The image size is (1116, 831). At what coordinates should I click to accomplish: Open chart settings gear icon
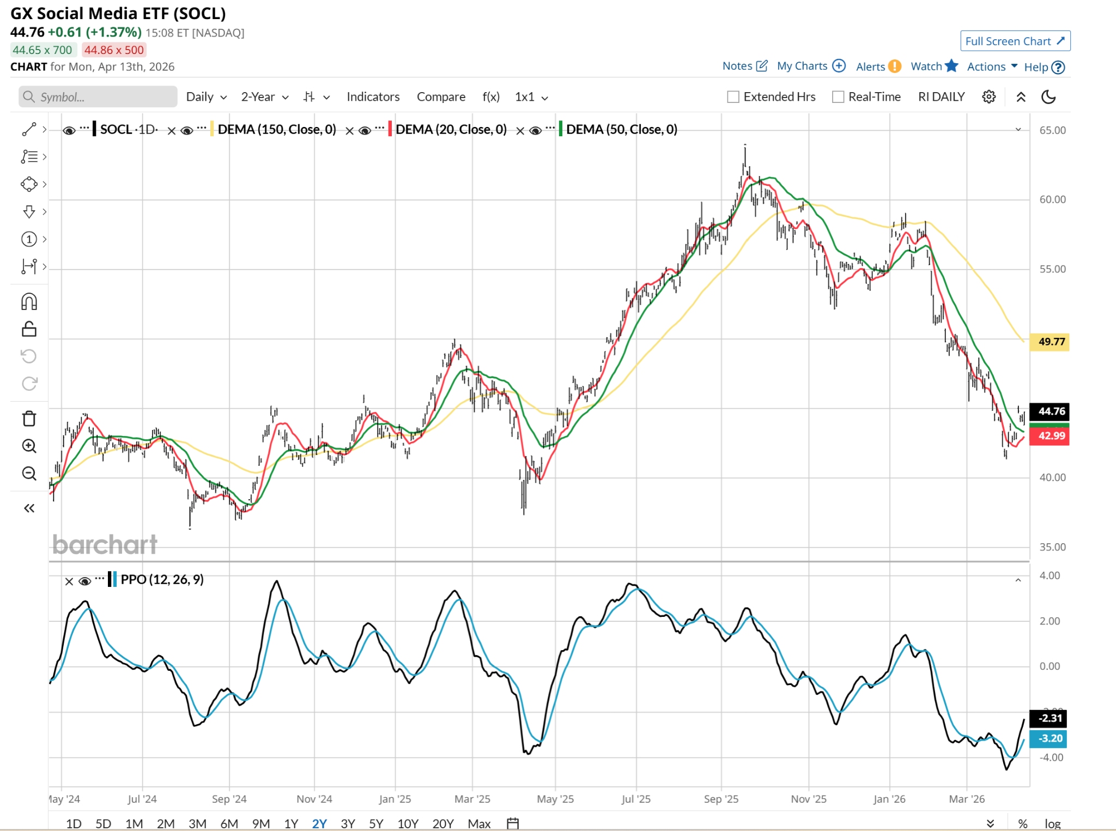click(988, 97)
